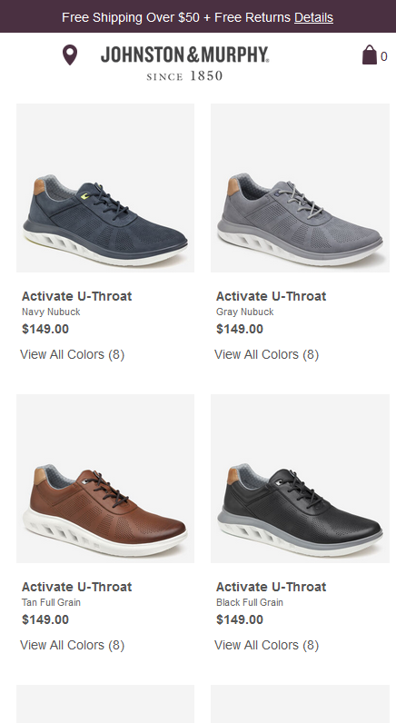
Task: Open the Gray Nubuck shoe image
Action: click(300, 188)
